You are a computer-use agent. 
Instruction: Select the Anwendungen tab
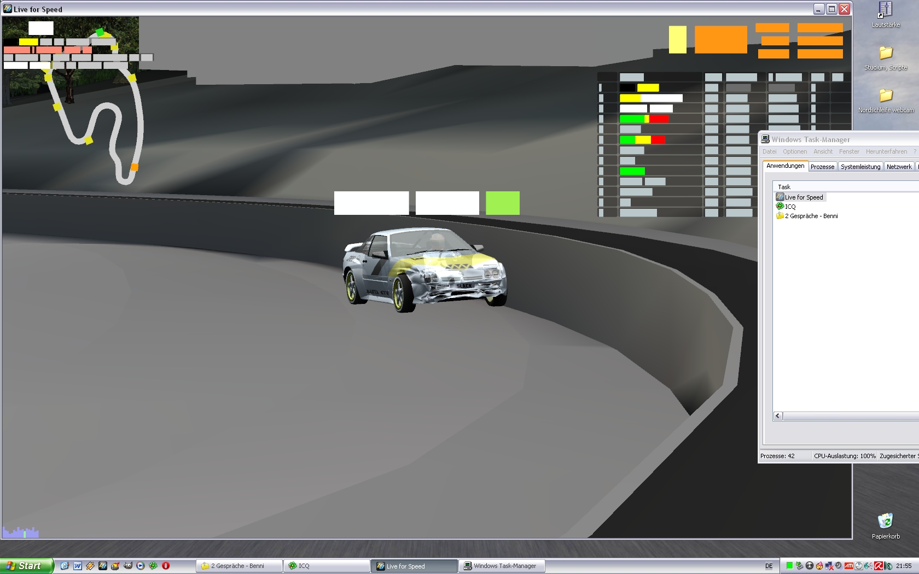pyautogui.click(x=786, y=166)
